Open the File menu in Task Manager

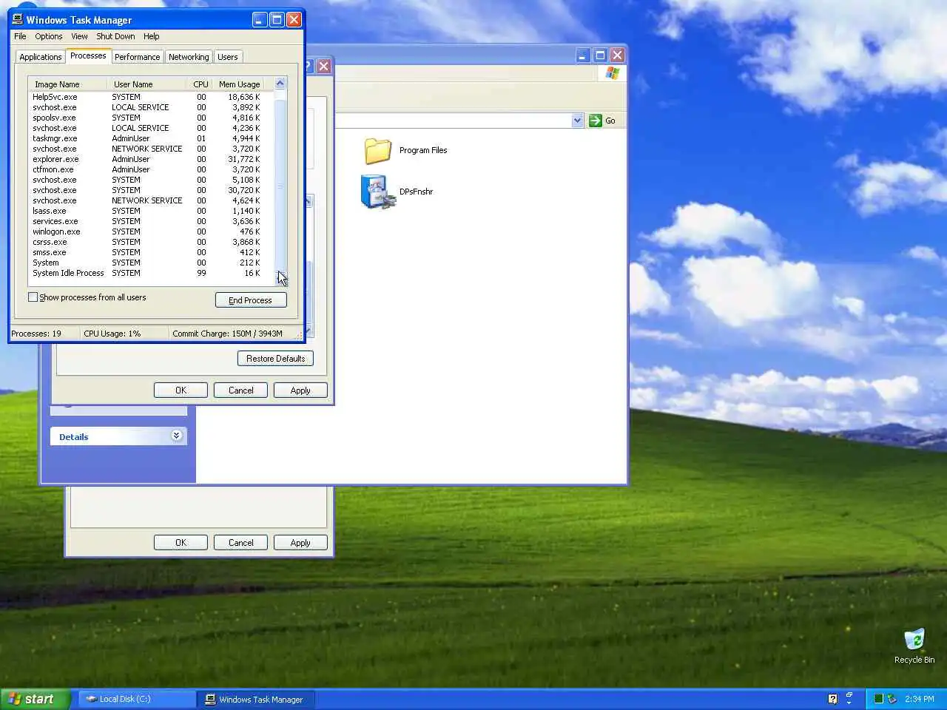coord(20,36)
